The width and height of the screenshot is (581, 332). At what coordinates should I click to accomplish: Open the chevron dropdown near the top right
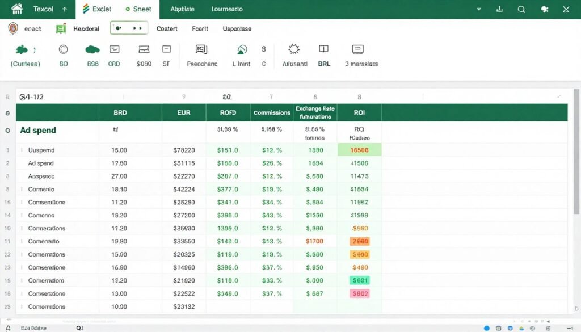[x=478, y=9]
